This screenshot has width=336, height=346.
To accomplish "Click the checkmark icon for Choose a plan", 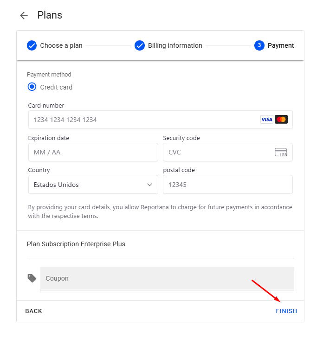I will tap(32, 45).
